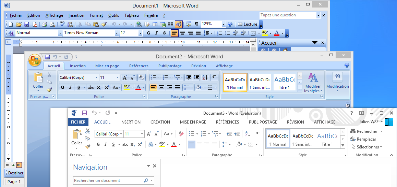Click the Dessiner button at bottom of Document1
The image size is (397, 187).
[x=16, y=173]
